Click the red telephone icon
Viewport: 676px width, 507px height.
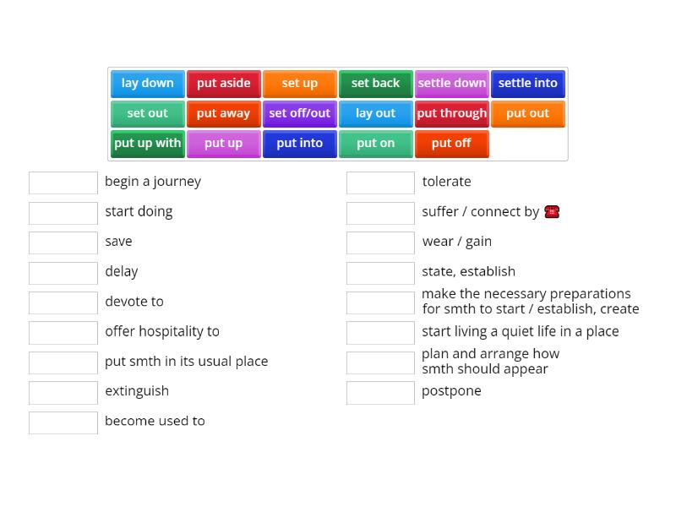click(x=552, y=212)
